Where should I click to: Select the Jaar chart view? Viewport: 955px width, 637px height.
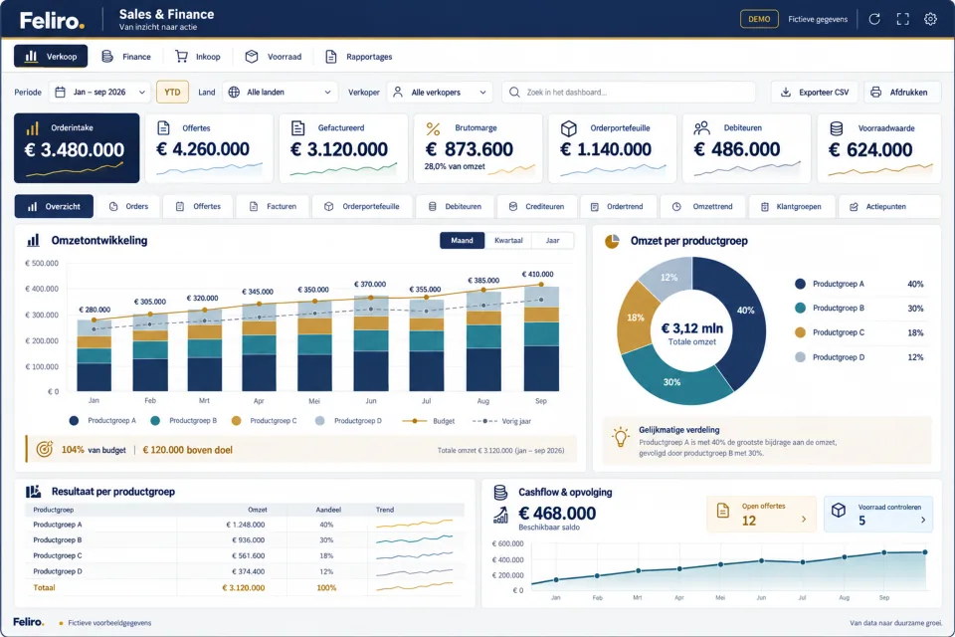click(552, 240)
